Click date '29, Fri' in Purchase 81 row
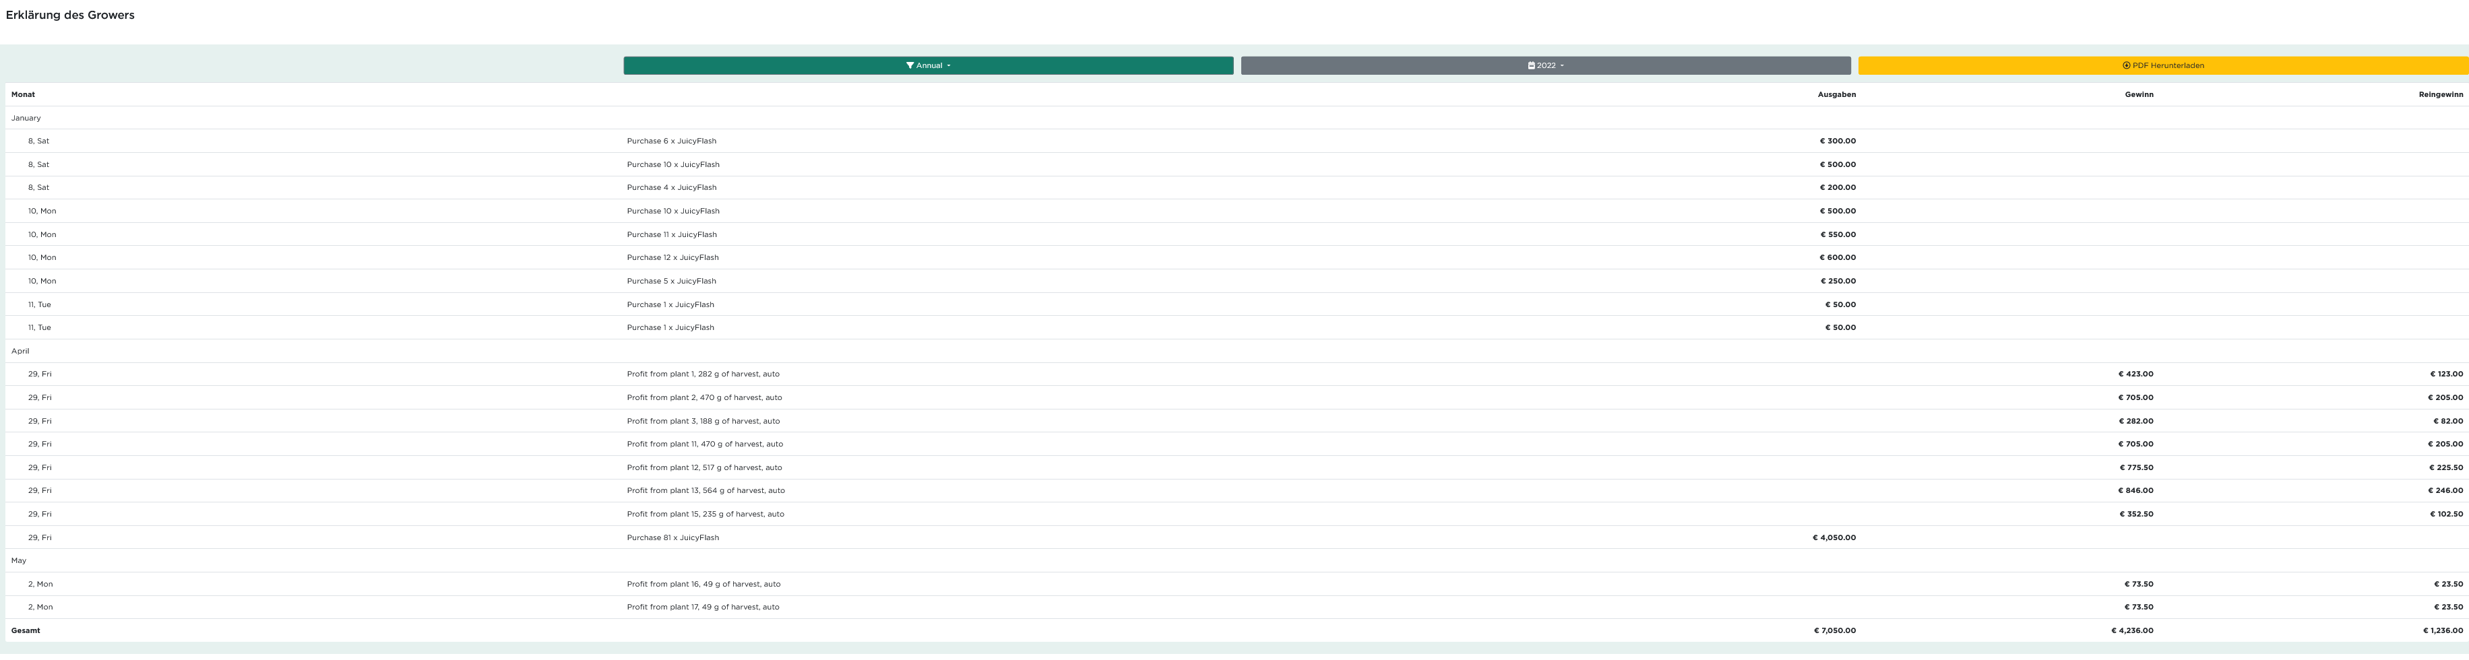 coord(40,538)
